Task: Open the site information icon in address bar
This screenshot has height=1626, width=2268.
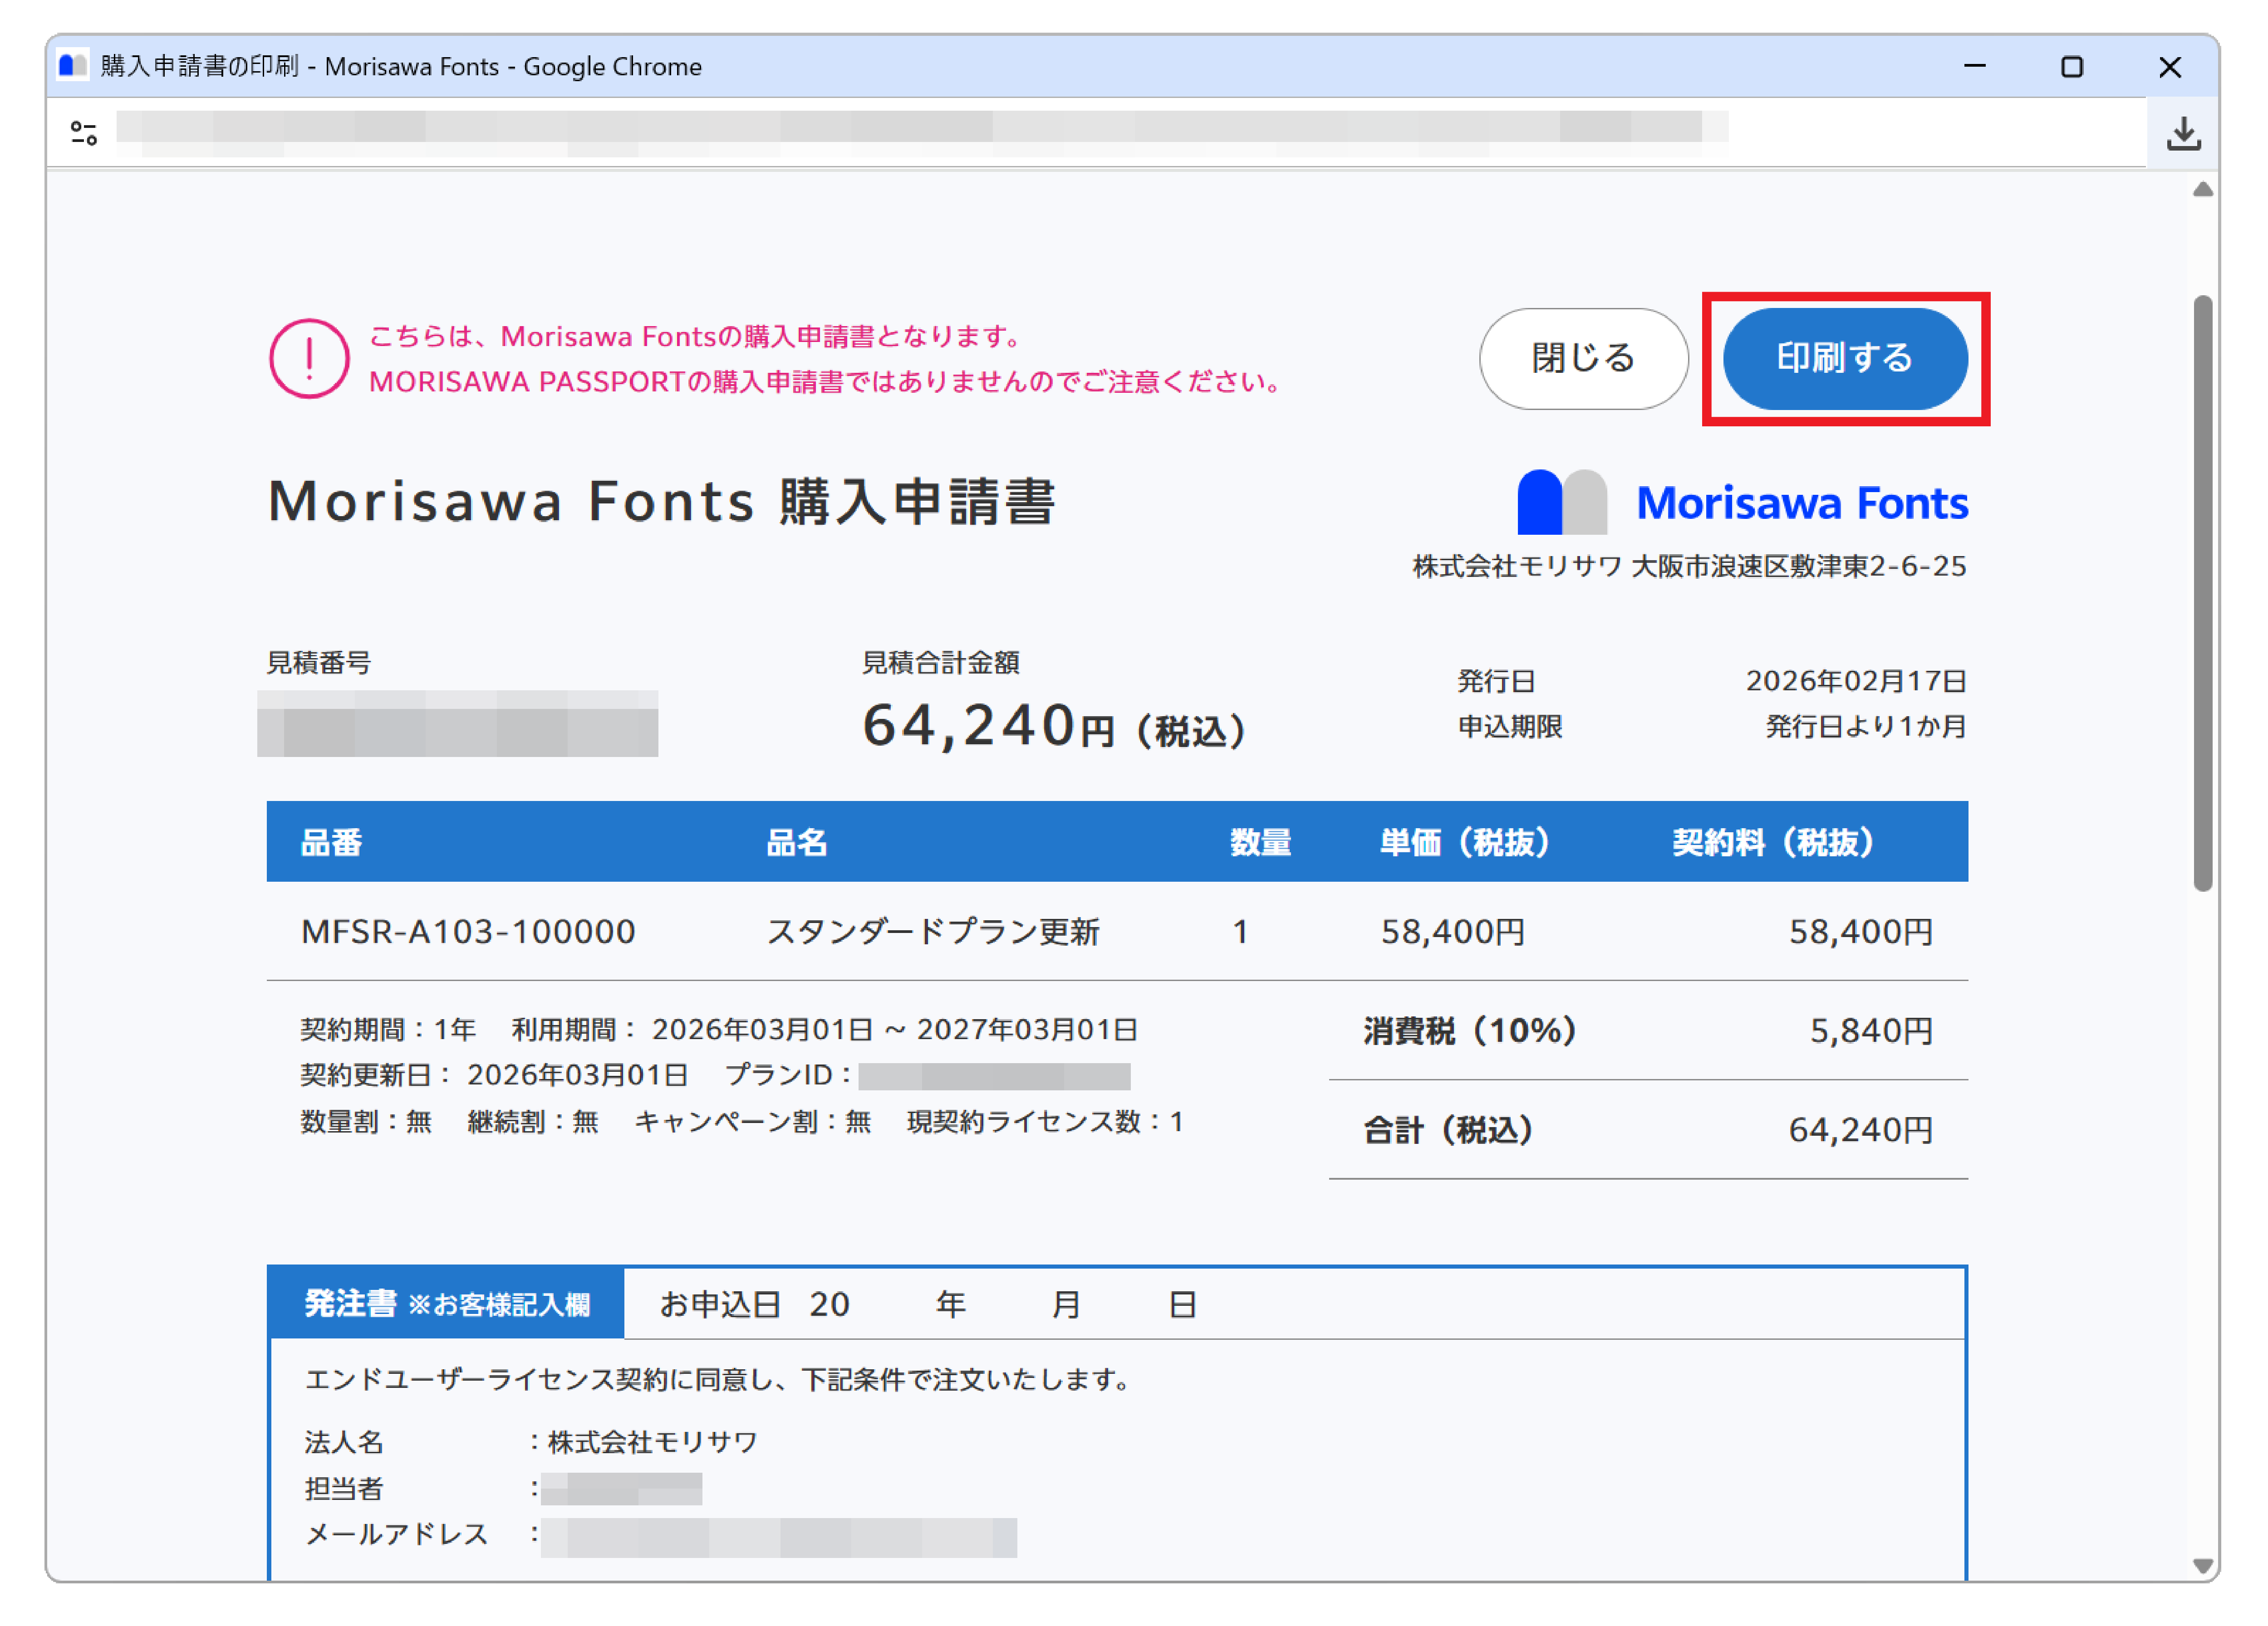Action: click(x=84, y=132)
